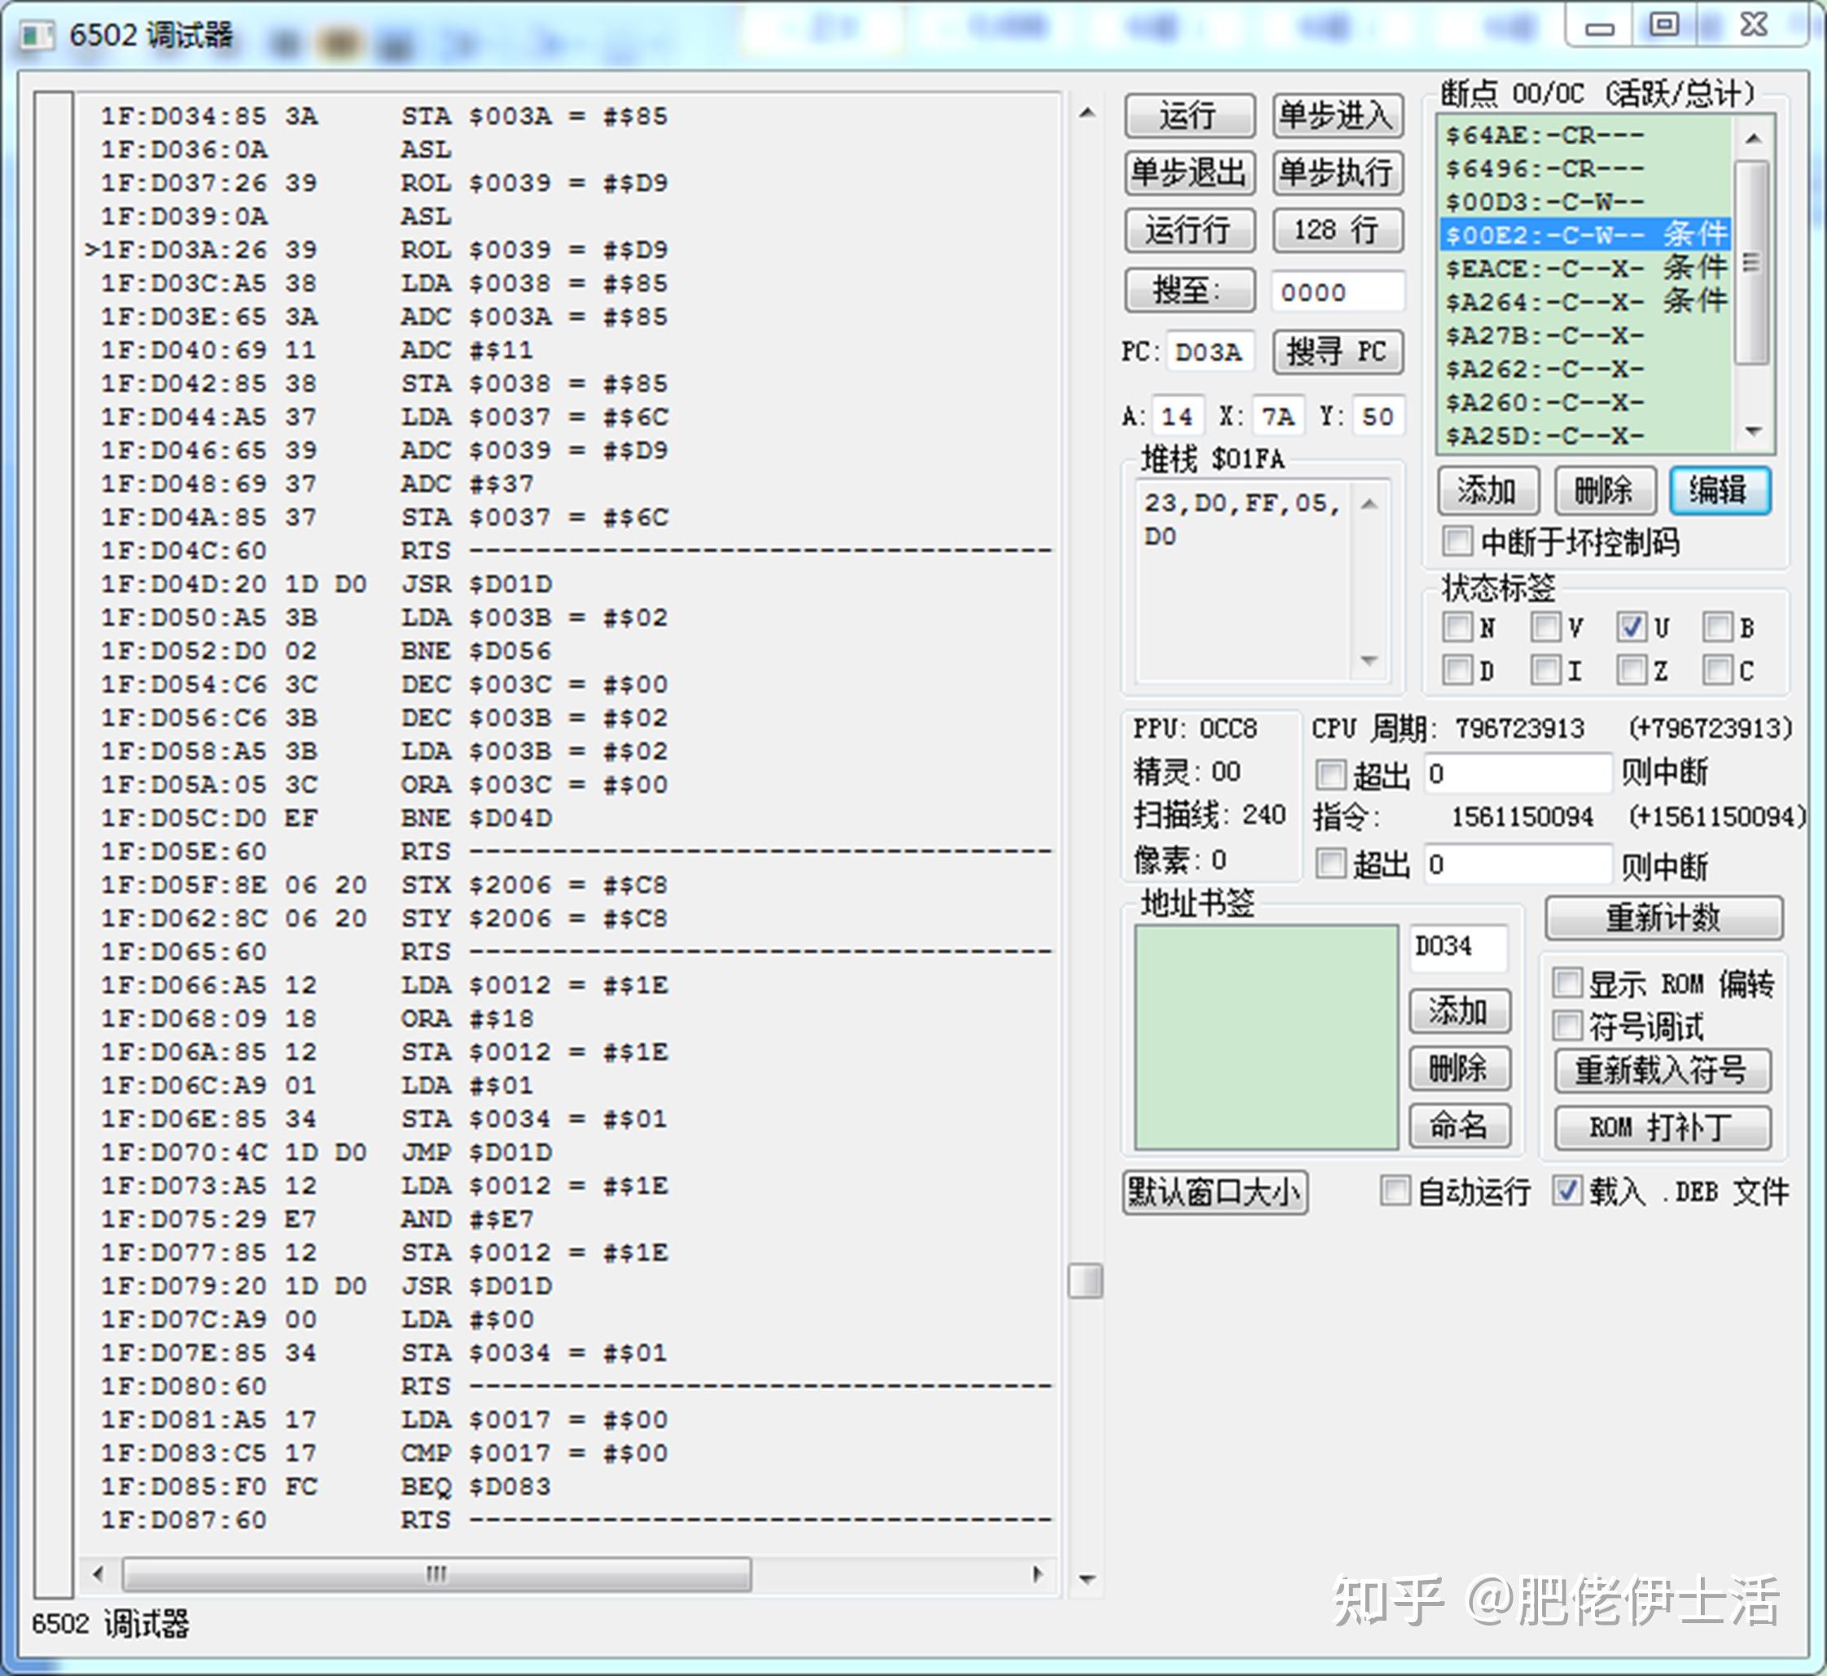Click 单步进入 to step into instruction
1827x1676 pixels.
1336,116
